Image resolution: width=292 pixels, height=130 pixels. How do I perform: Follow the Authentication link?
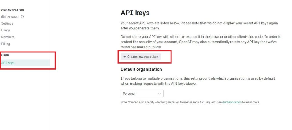[x=232, y=102]
